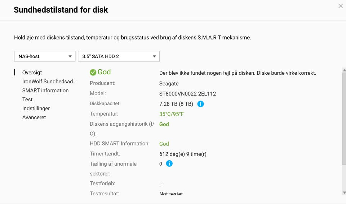Click the scrollbar down arrow
This screenshot has height=204, width=346.
click(x=344, y=193)
